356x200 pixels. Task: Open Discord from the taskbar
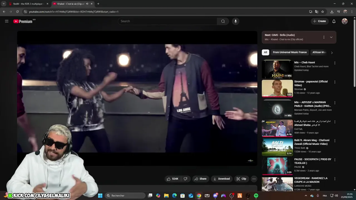click(215, 196)
